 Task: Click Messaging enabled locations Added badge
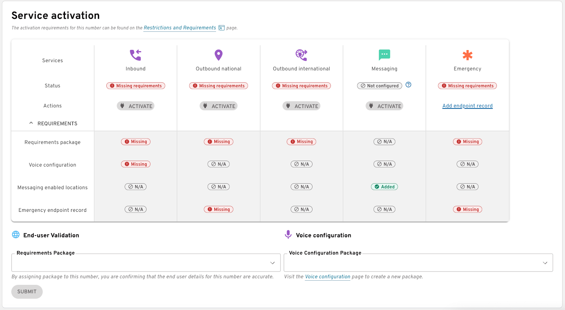[385, 187]
